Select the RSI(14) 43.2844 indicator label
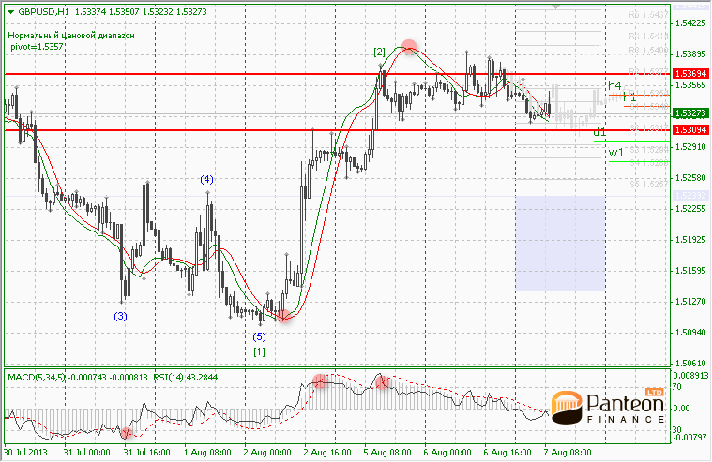Screen dimensions: 712x462 coord(185,377)
